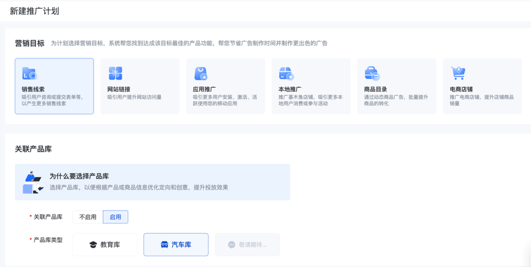Select 教育库 as product library type

click(105, 245)
